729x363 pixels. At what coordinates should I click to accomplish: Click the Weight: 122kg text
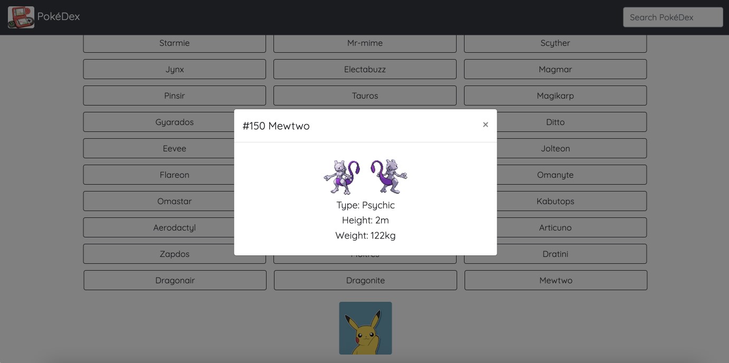click(x=365, y=236)
